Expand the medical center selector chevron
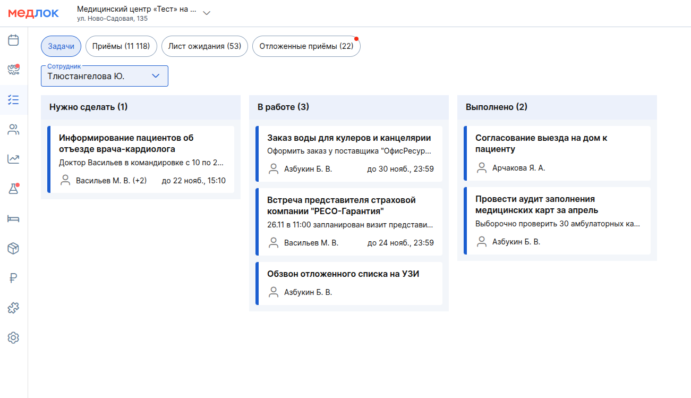The height and width of the screenshot is (398, 691). 207,13
